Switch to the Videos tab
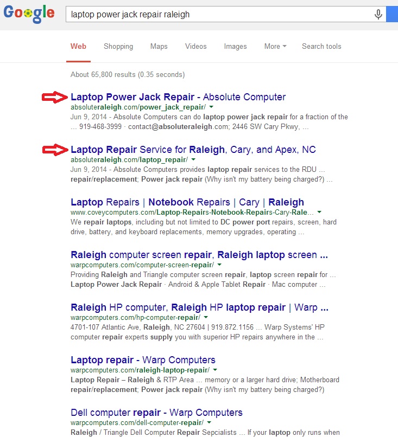Image resolution: width=398 pixels, height=437 pixels. point(196,47)
